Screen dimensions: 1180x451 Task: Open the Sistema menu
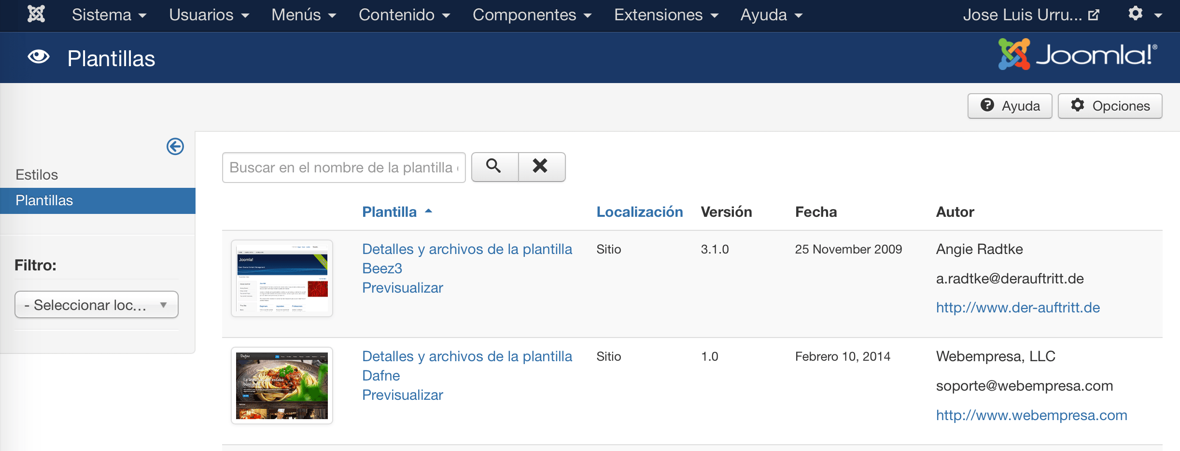[109, 15]
